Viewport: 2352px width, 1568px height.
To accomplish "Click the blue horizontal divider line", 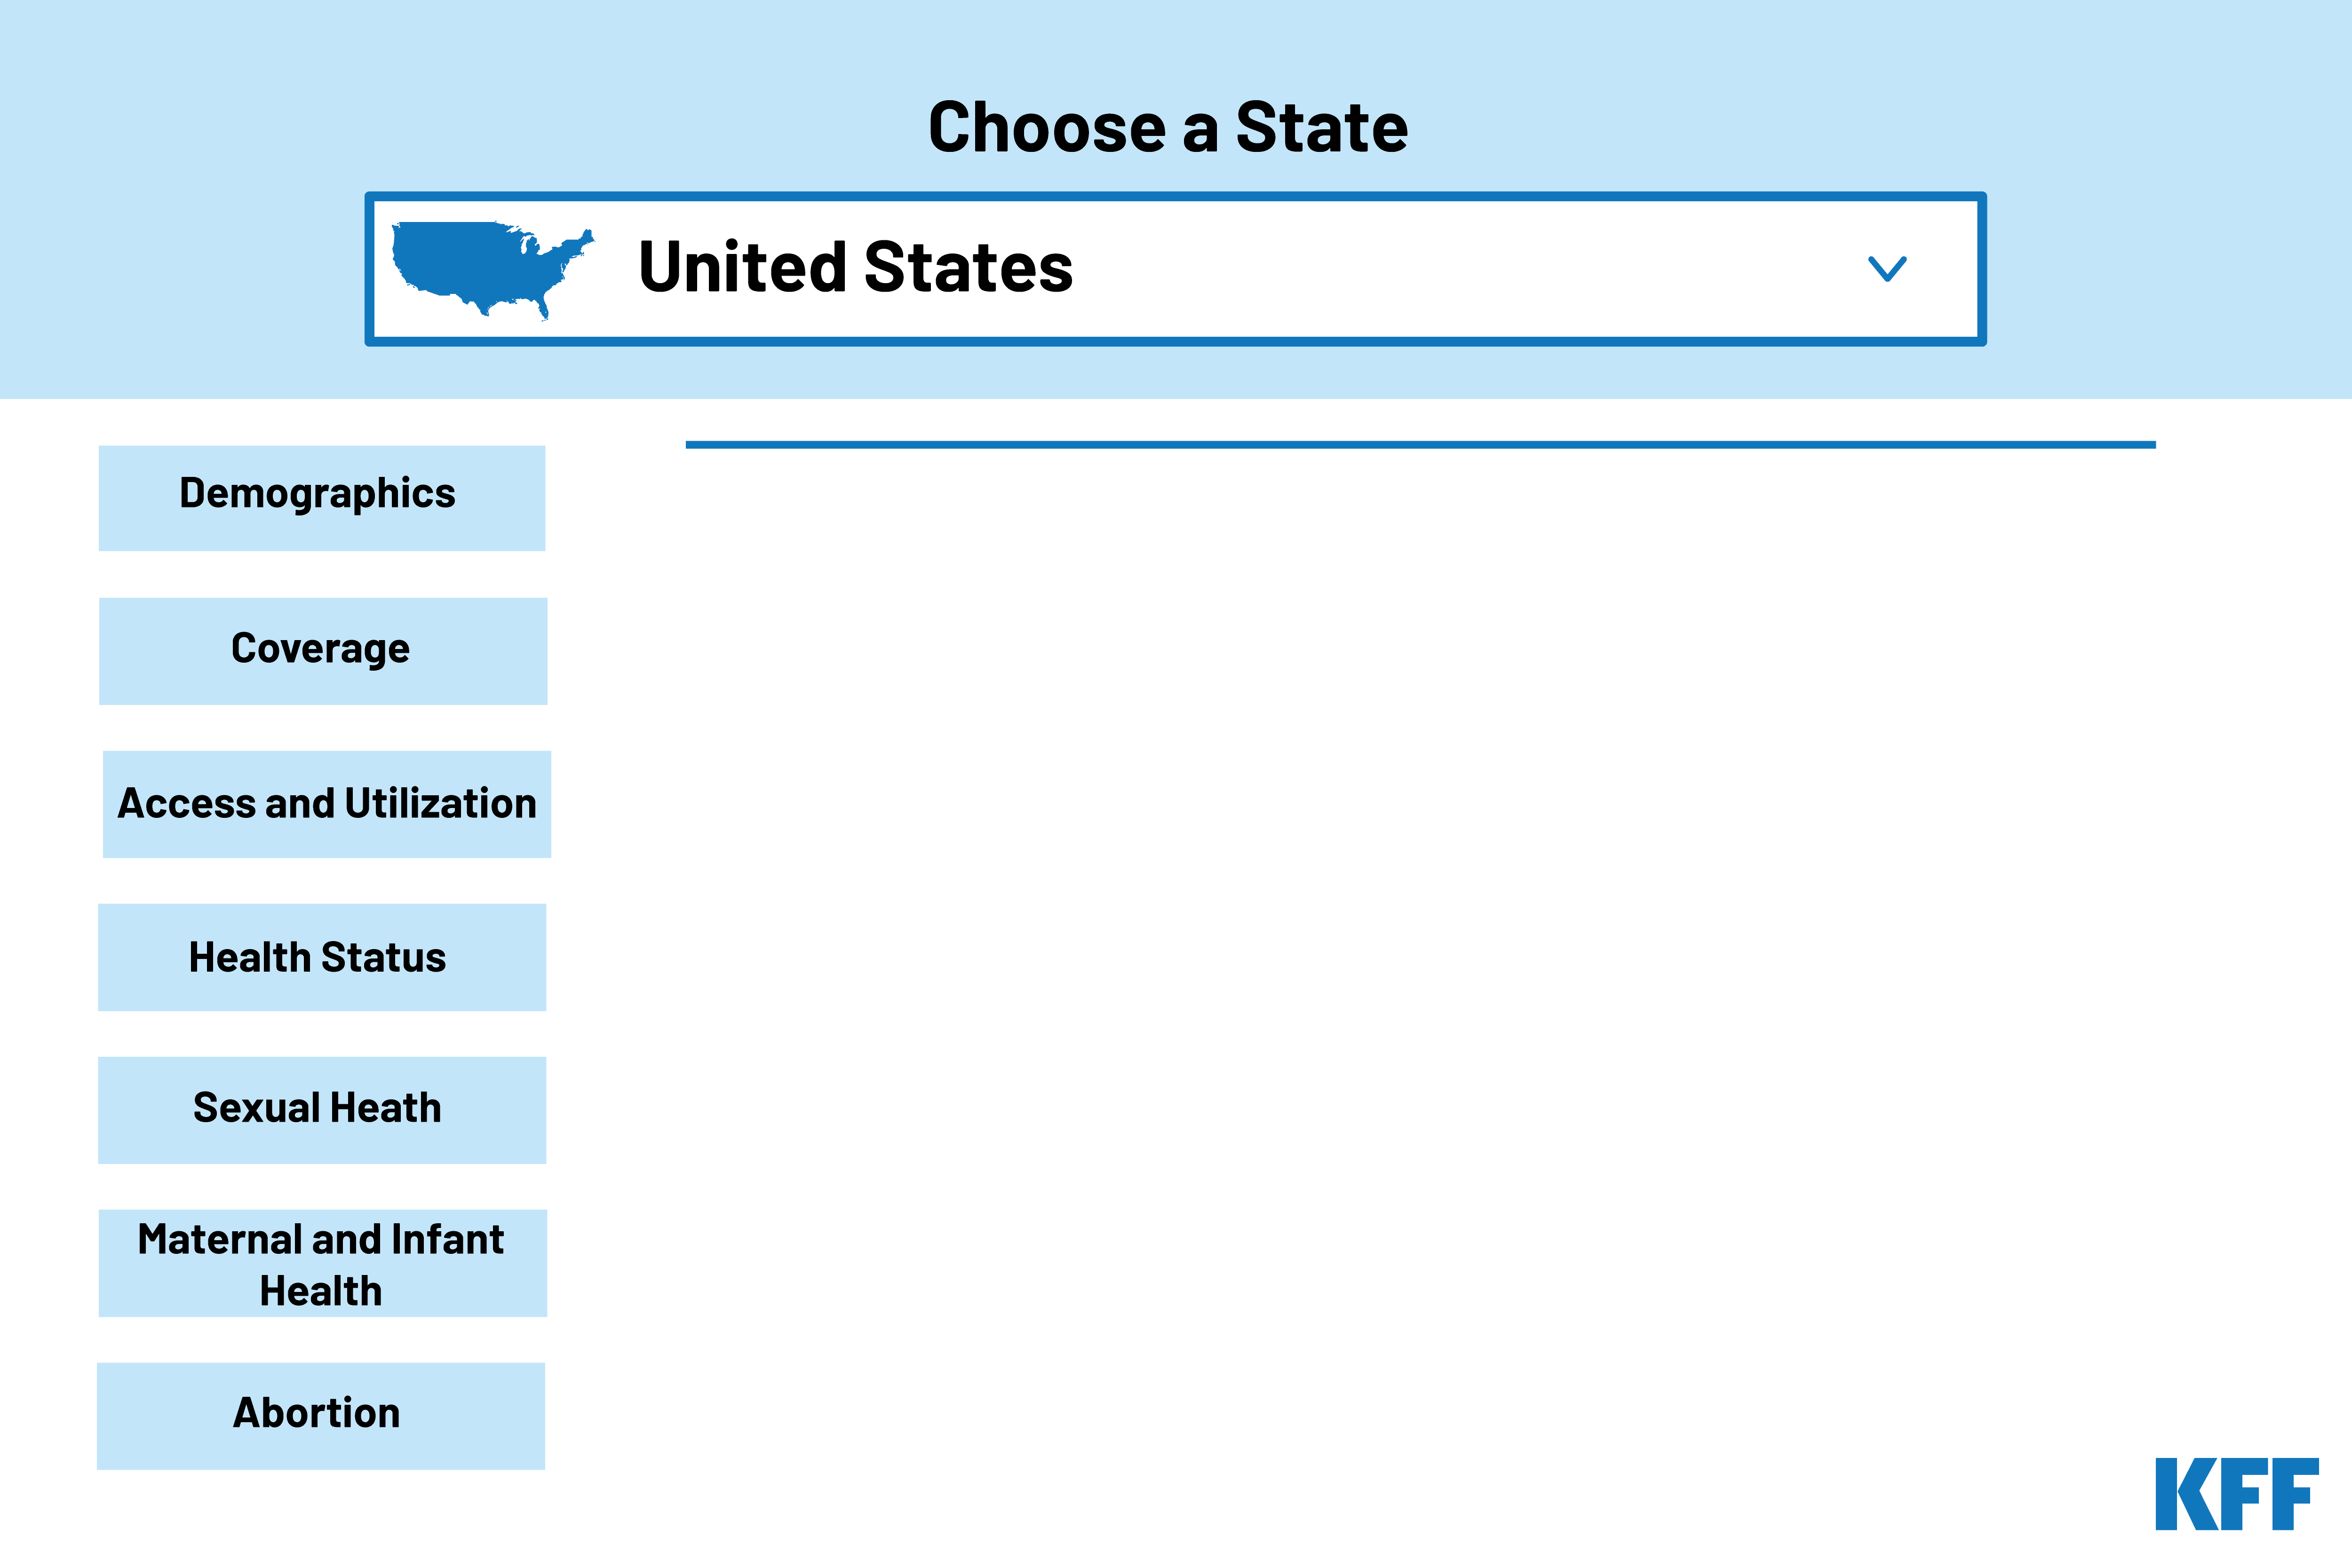I will point(1420,445).
